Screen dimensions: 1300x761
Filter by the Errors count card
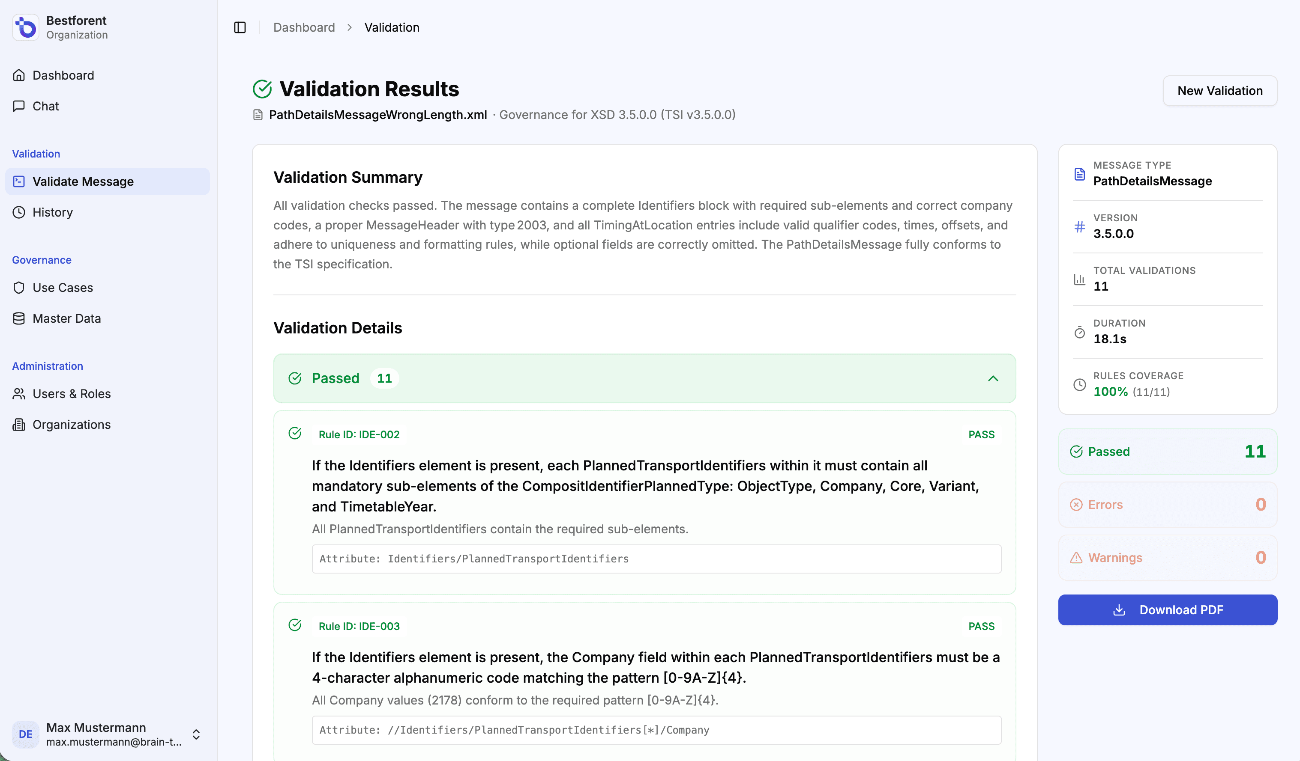pyautogui.click(x=1168, y=505)
